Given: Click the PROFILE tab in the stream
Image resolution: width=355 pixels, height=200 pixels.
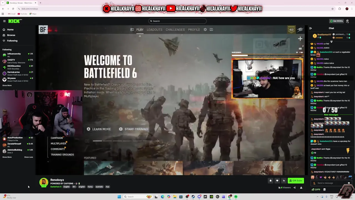Looking at the screenshot, I should pyautogui.click(x=194, y=30).
